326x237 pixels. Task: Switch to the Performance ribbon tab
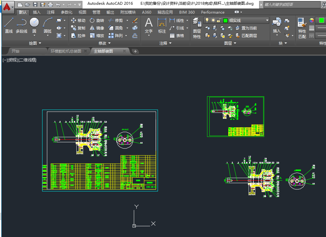[x=213, y=12]
